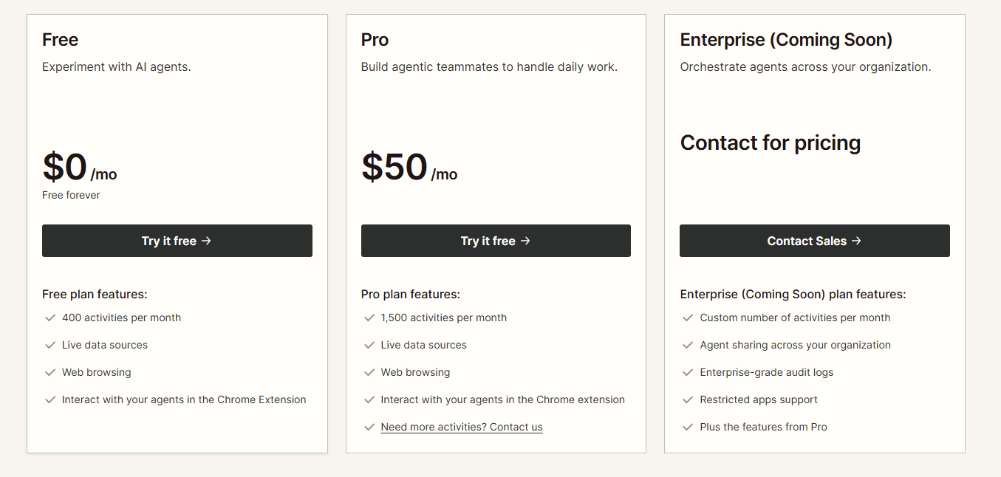Click the checkmark next to Custom number of activities
The image size is (1001, 477).
coord(688,318)
